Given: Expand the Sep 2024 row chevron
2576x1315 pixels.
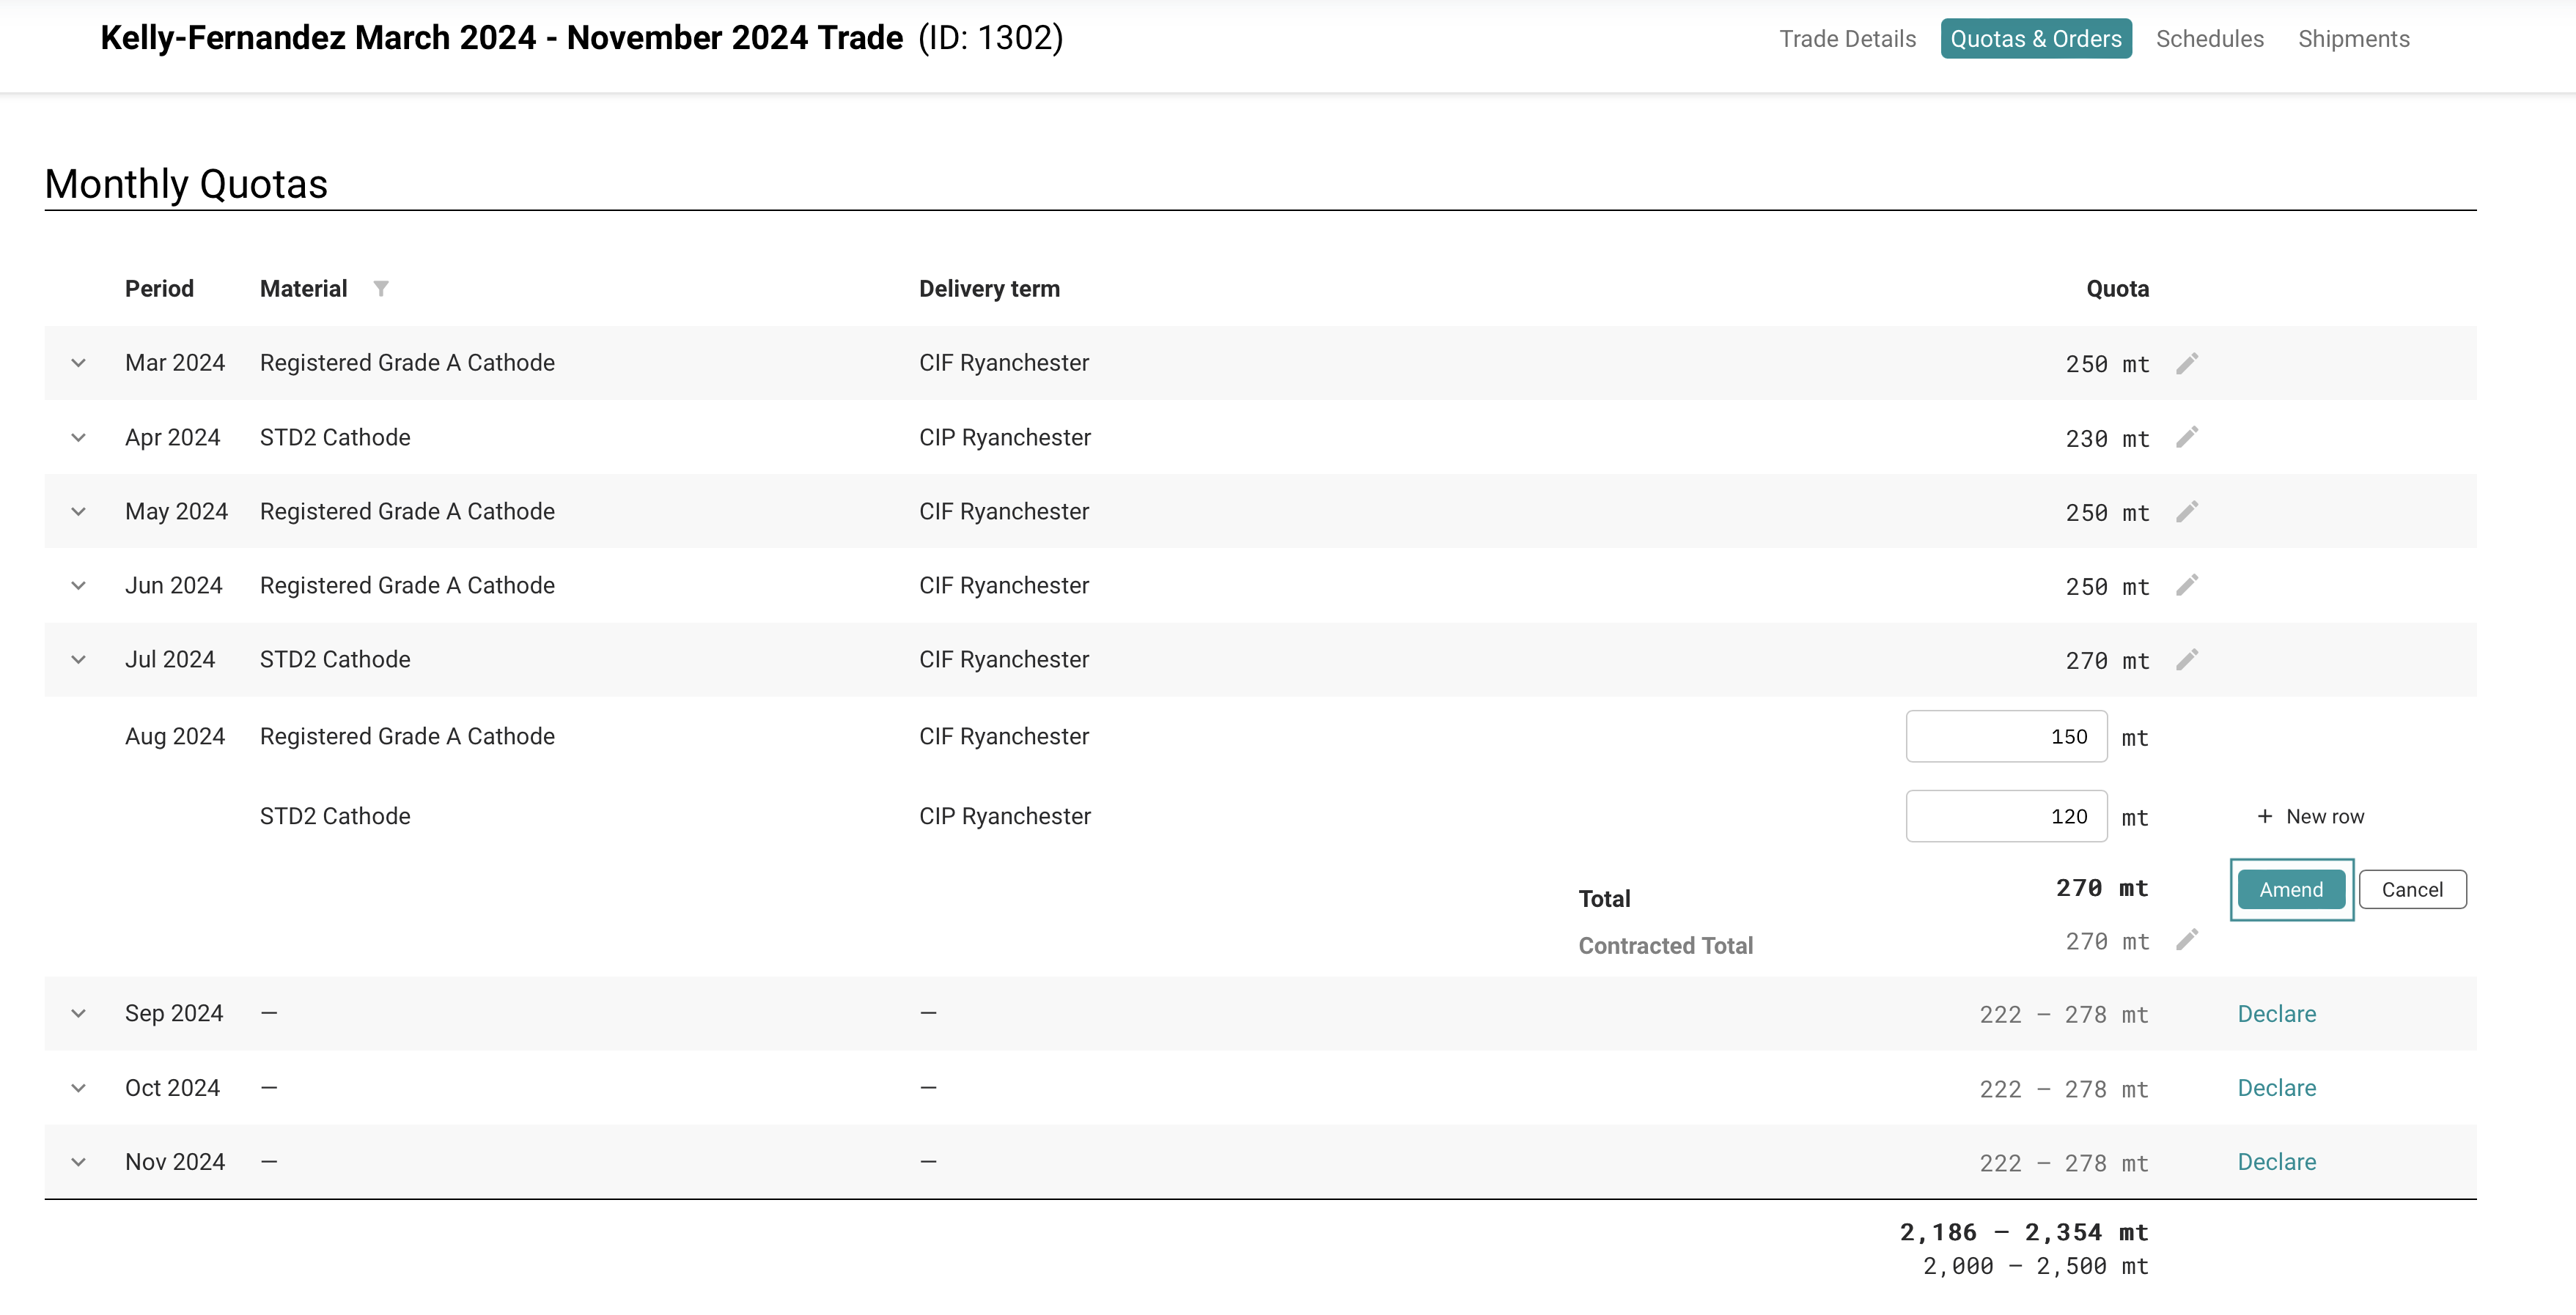Looking at the screenshot, I should [78, 1013].
